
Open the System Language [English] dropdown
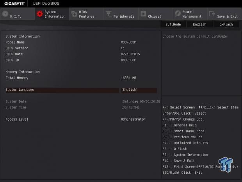(x=139, y=90)
